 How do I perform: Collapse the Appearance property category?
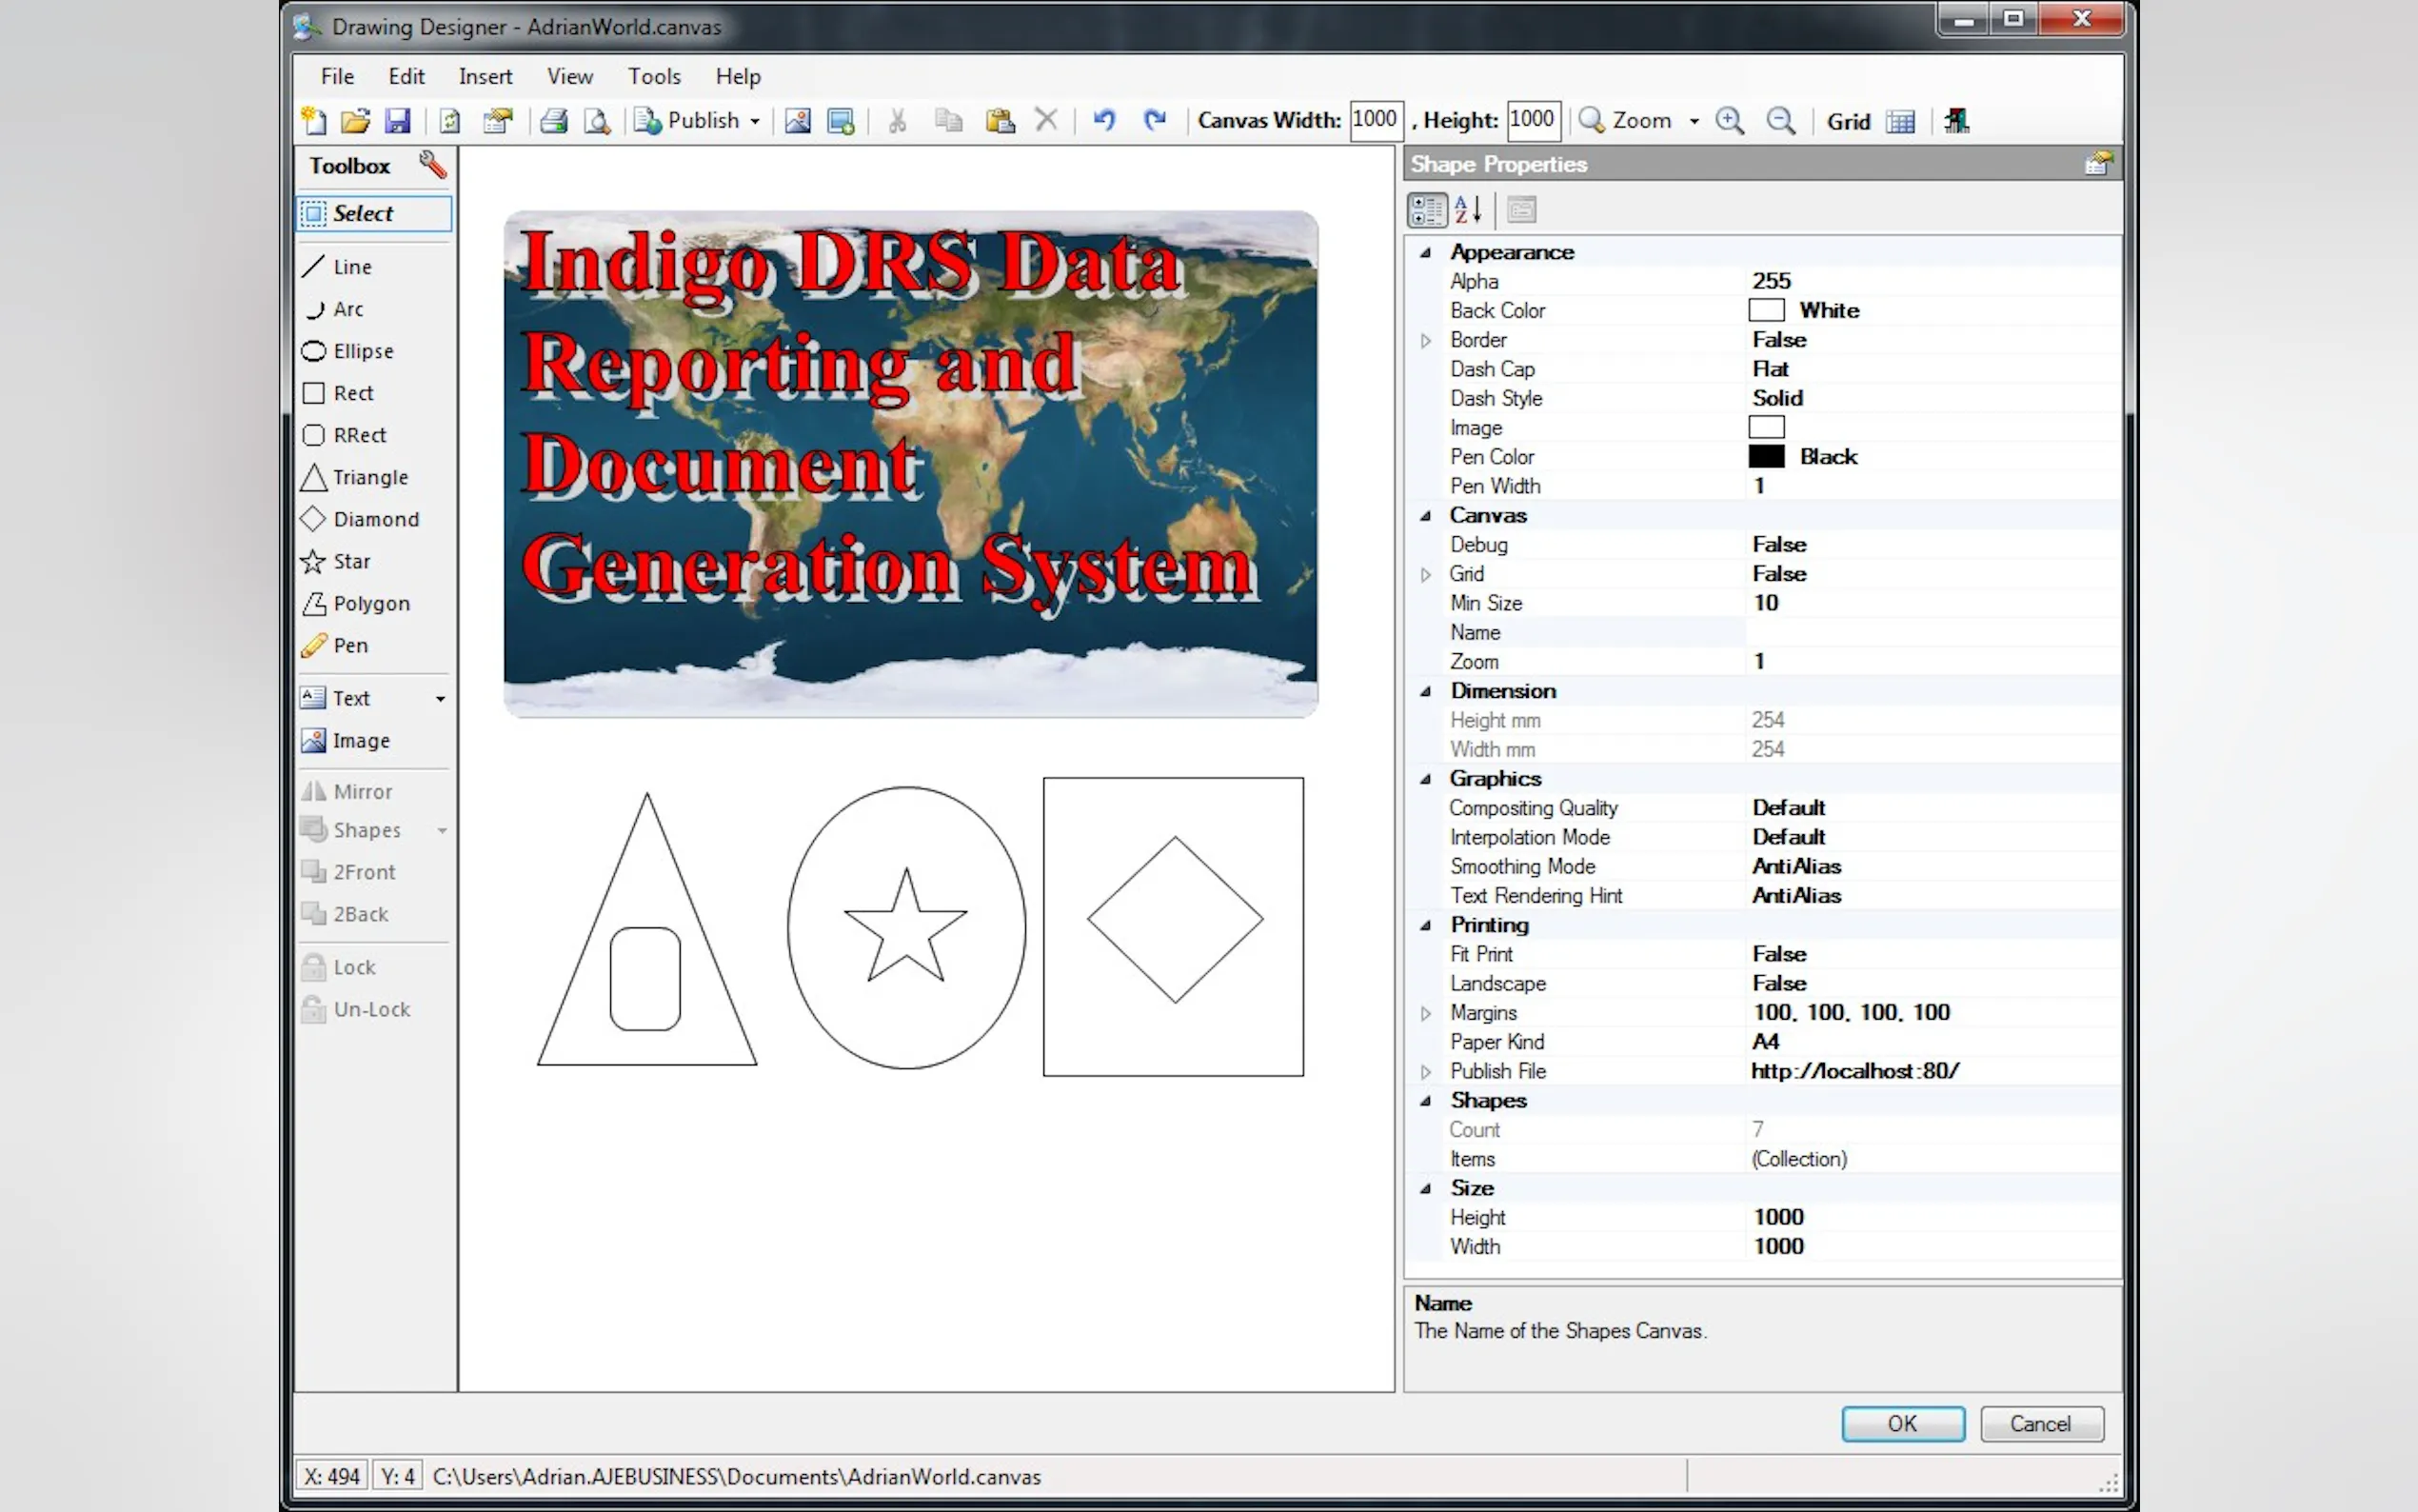tap(1425, 252)
